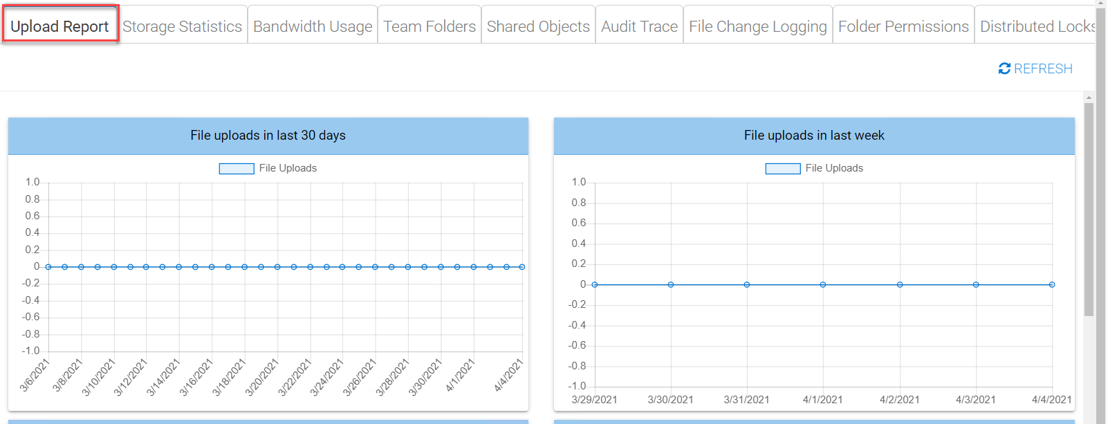Click the 3/20/2021 axis label in 30-day chart
This screenshot has width=1108, height=424.
262,377
